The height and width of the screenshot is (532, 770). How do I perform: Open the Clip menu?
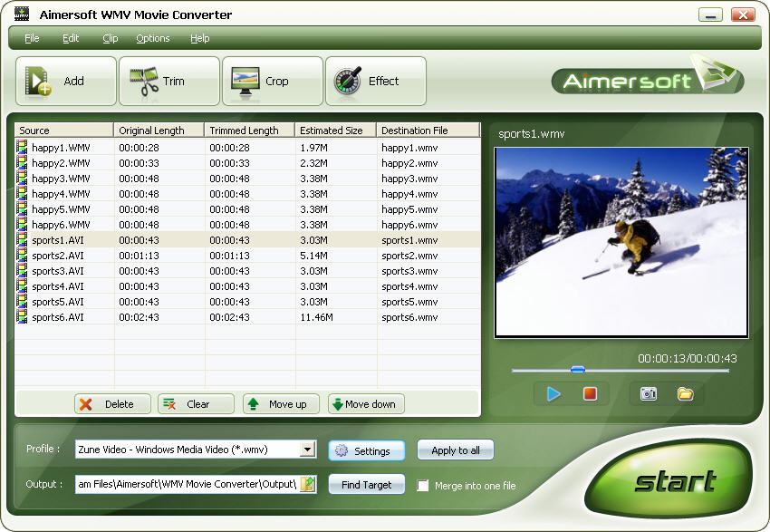pos(110,38)
